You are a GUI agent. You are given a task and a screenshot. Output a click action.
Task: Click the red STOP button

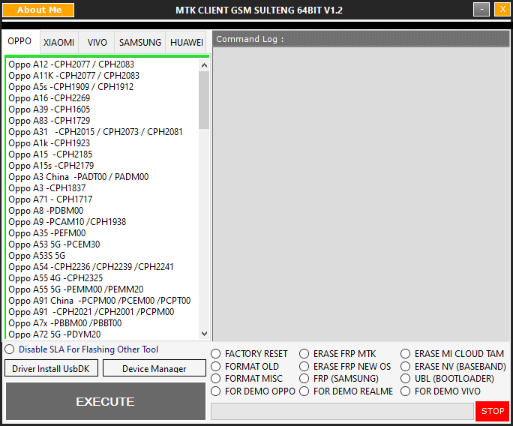coord(493,411)
